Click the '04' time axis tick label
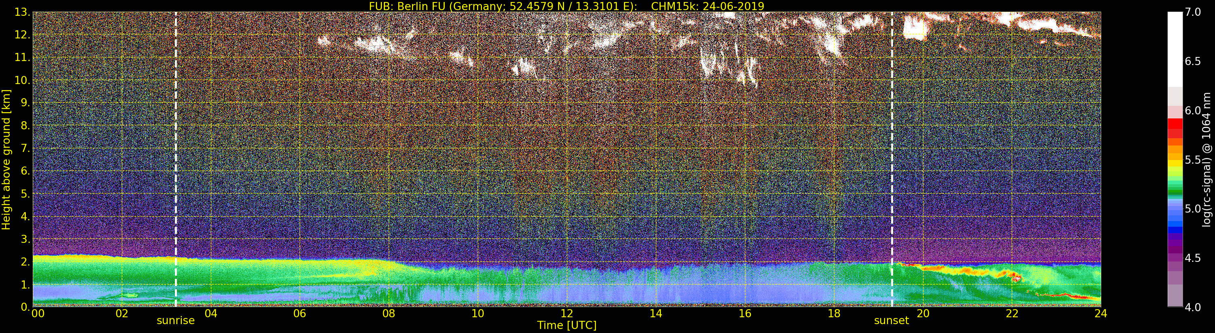Image resolution: width=1215 pixels, height=333 pixels. click(x=211, y=314)
